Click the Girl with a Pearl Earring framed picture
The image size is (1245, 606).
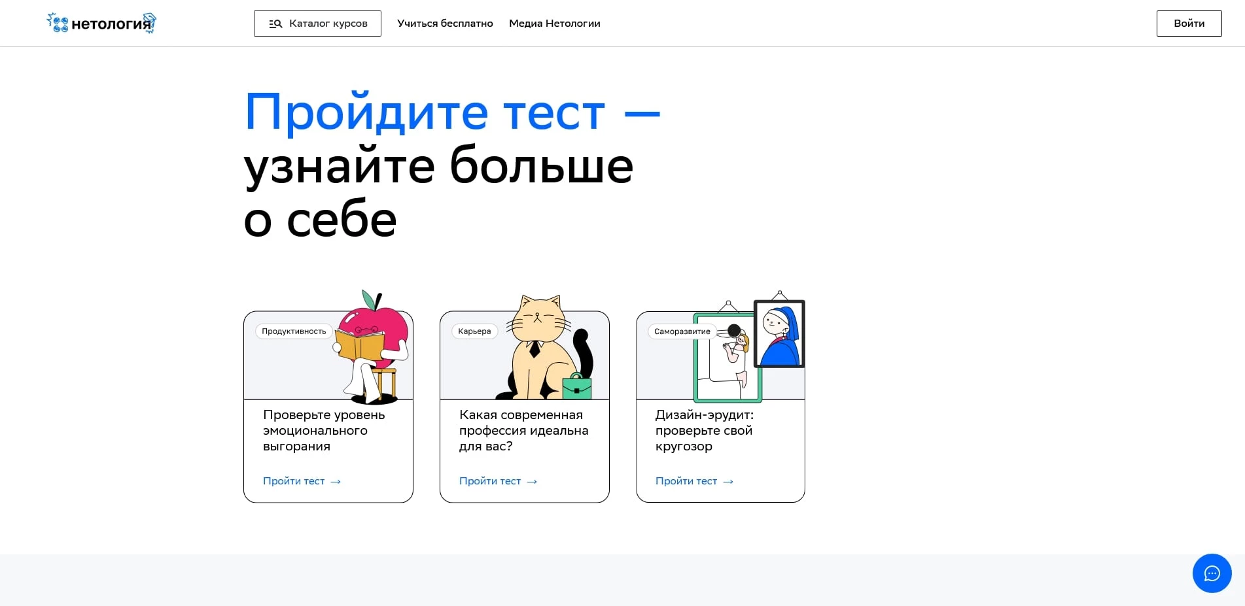pos(779,333)
